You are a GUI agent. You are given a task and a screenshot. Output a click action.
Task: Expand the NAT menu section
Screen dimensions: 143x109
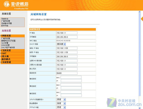13,53
